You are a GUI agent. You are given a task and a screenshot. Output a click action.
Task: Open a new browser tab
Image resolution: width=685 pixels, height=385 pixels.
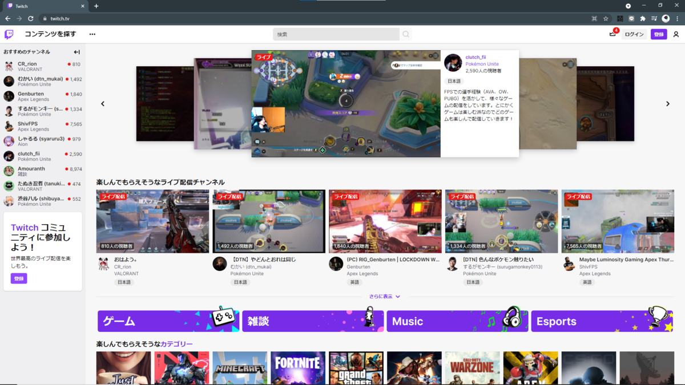point(96,6)
